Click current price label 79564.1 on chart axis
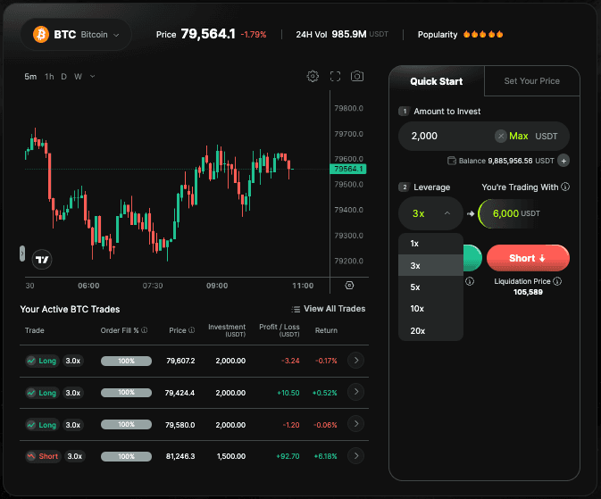The height and width of the screenshot is (499, 601). pyautogui.click(x=348, y=169)
